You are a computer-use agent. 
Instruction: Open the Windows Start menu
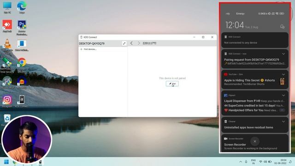tap(6, 162)
